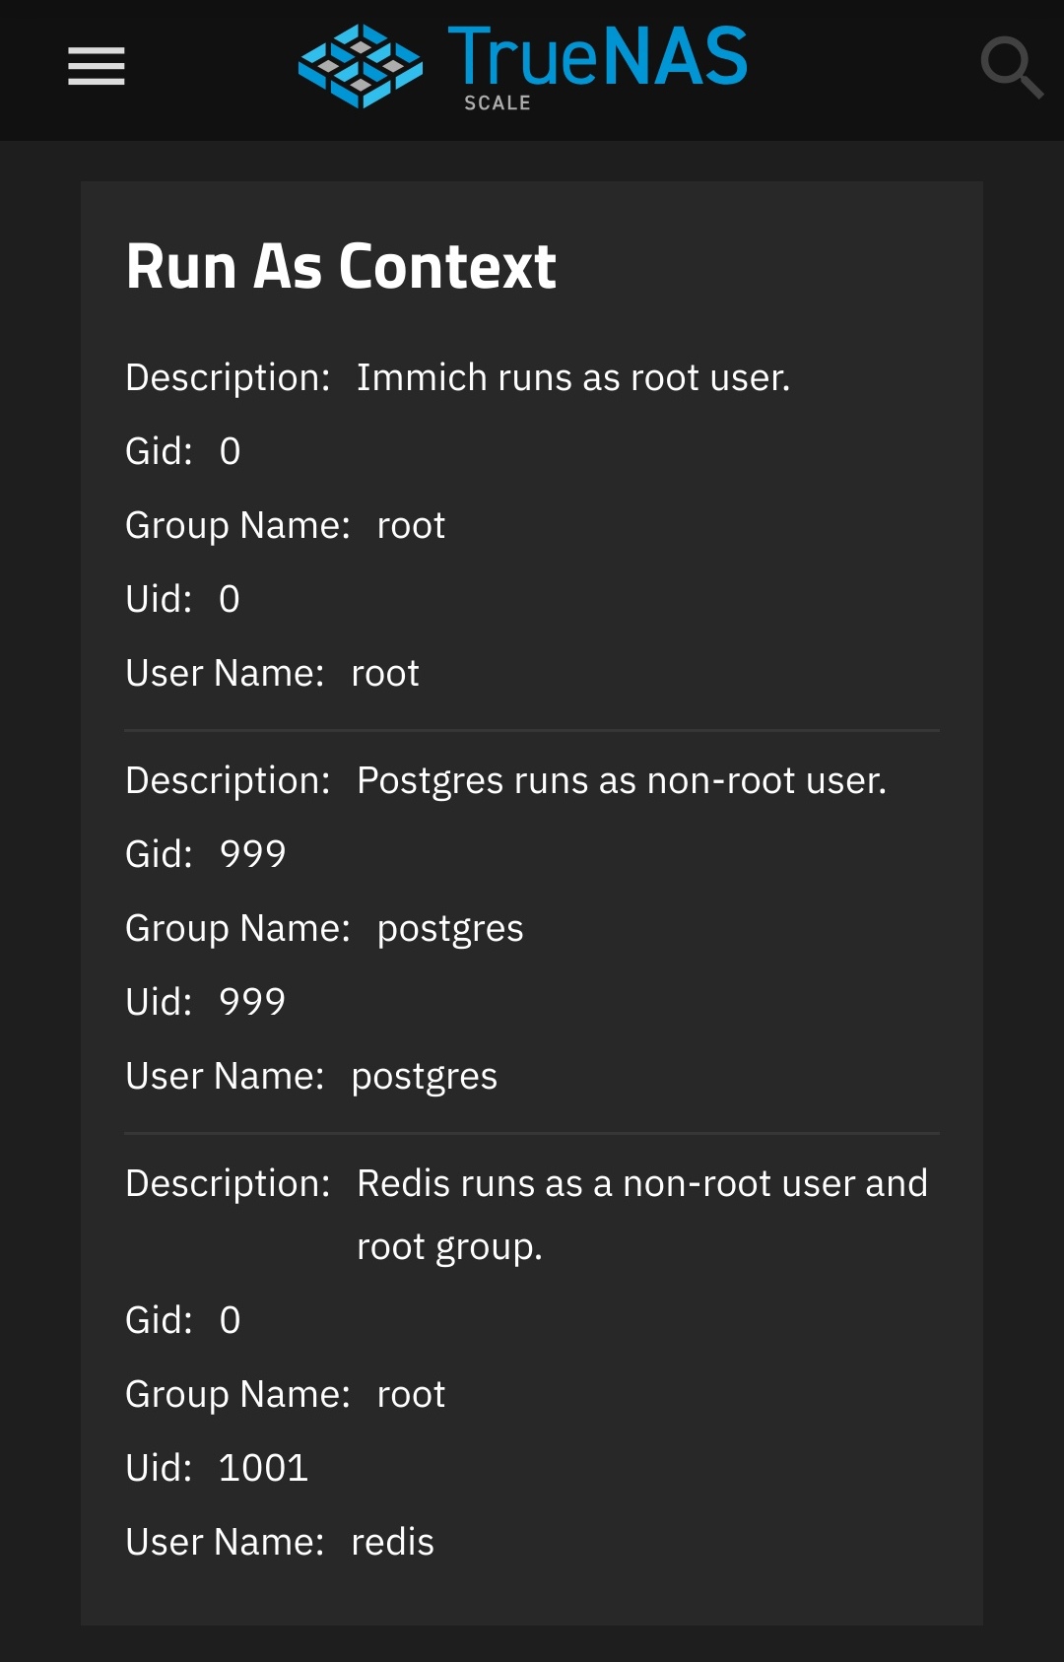Open the search magnifier icon
The width and height of the screenshot is (1064, 1662).
(x=1012, y=67)
